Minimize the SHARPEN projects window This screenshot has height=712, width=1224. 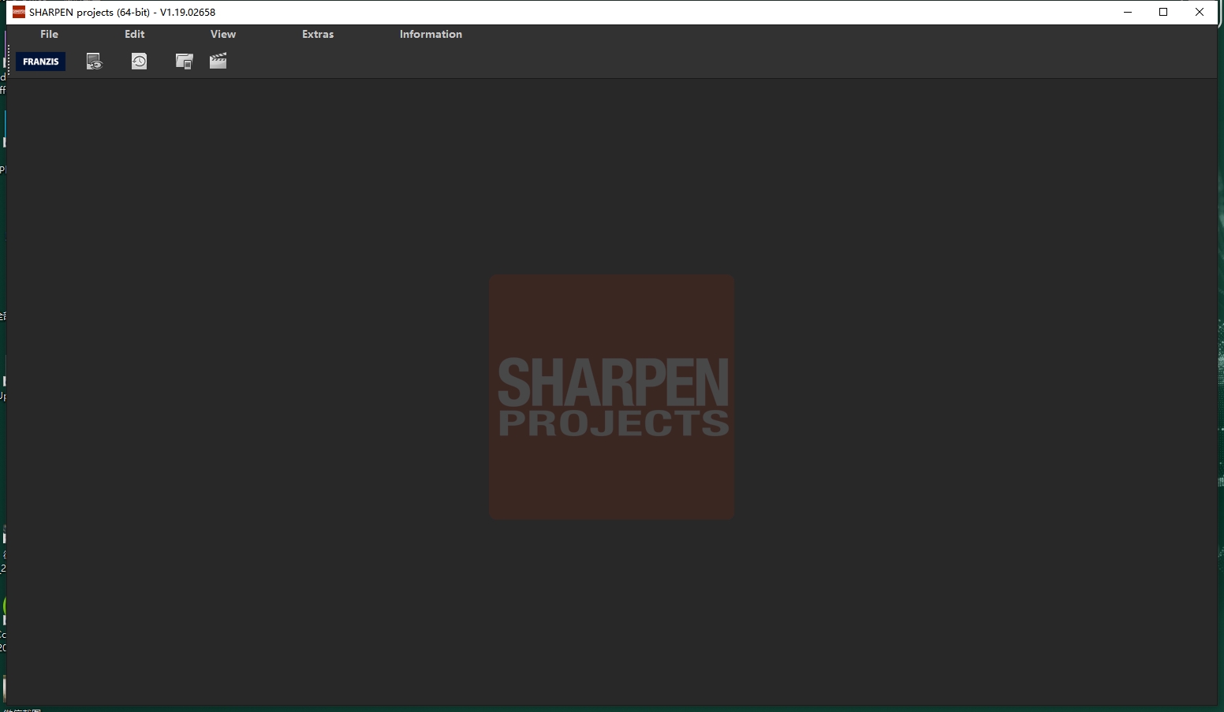[1128, 12]
